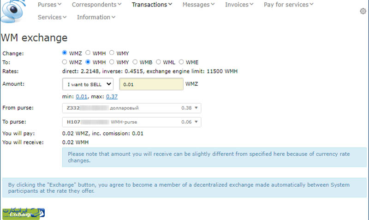369x220 pixels.
Task: Open the Messages menu
Action: (x=199, y=5)
